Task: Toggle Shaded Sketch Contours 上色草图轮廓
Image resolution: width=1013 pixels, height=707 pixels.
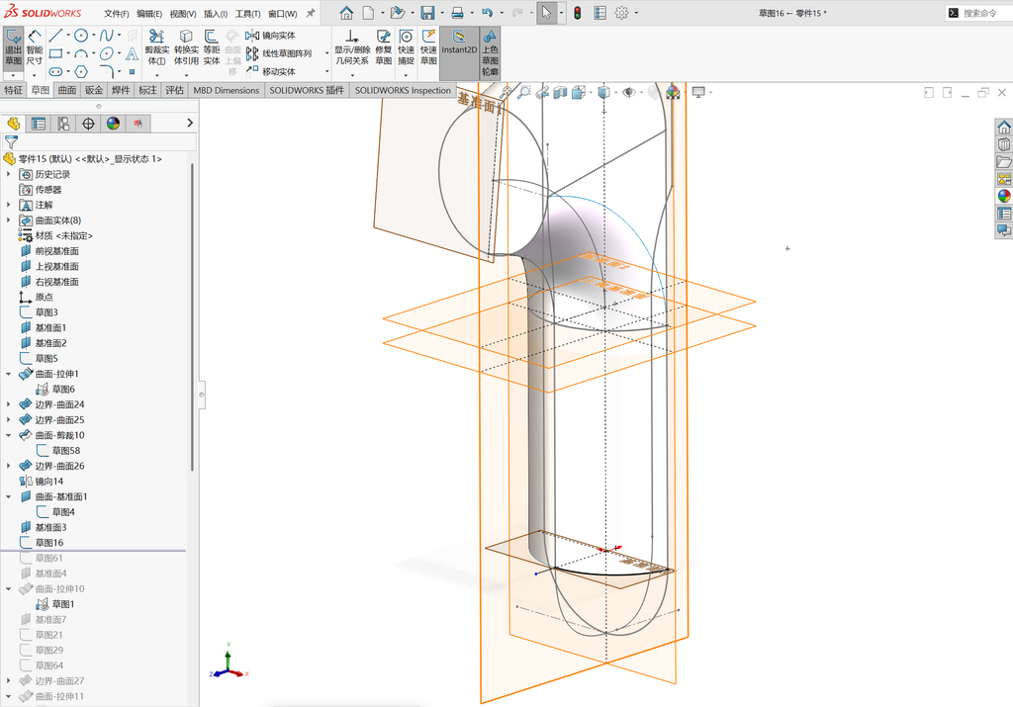Action: tap(490, 53)
